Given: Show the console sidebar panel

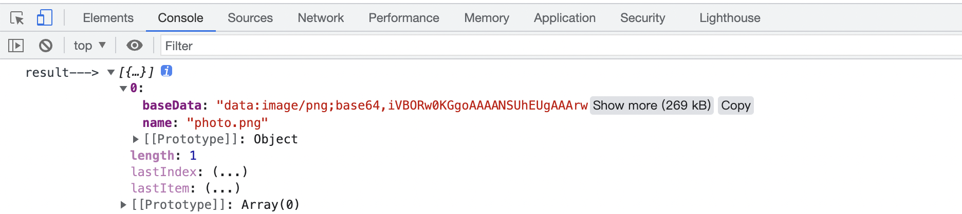Looking at the screenshot, I should tap(16, 46).
